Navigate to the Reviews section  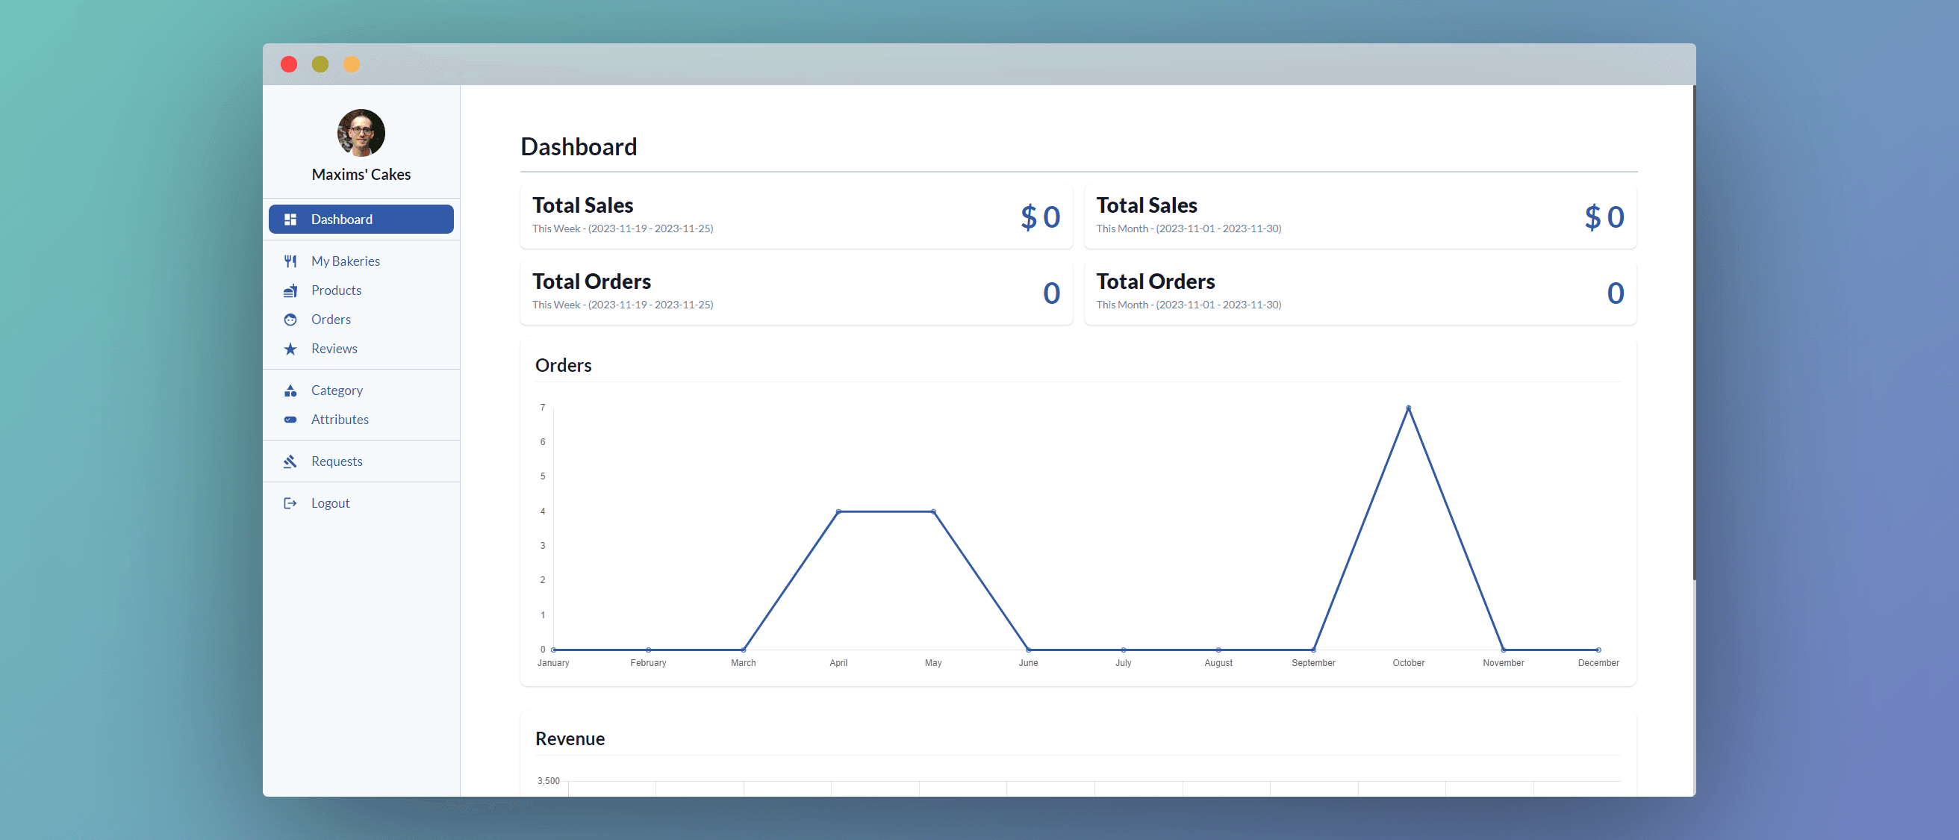334,349
